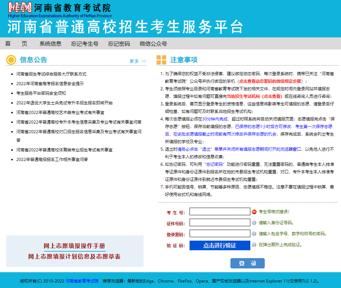The height and width of the screenshot is (288, 341).
Task: Click the info icon beside 证件号码 field
Action: 254,223
